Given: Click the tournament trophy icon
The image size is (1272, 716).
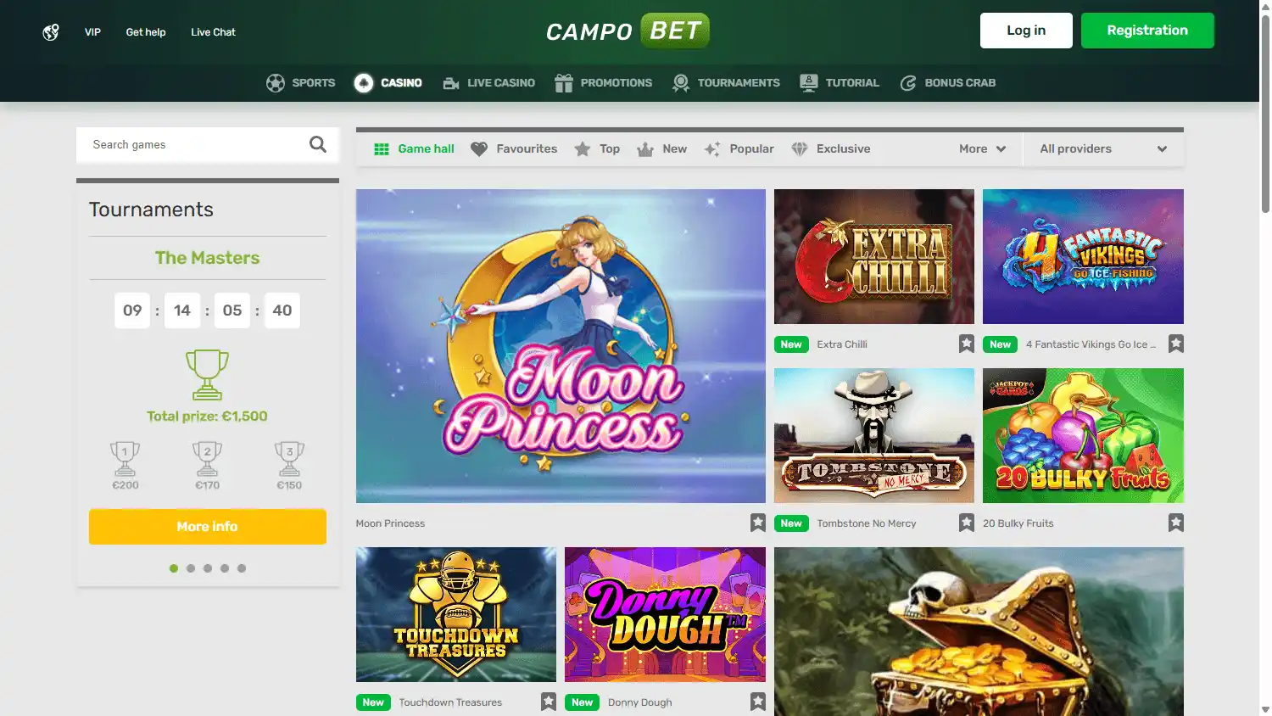Looking at the screenshot, I should tap(208, 375).
